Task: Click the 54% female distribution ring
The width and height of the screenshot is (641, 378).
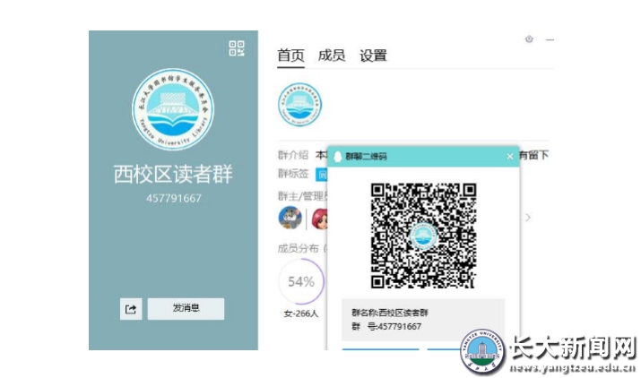Action: coord(301,281)
